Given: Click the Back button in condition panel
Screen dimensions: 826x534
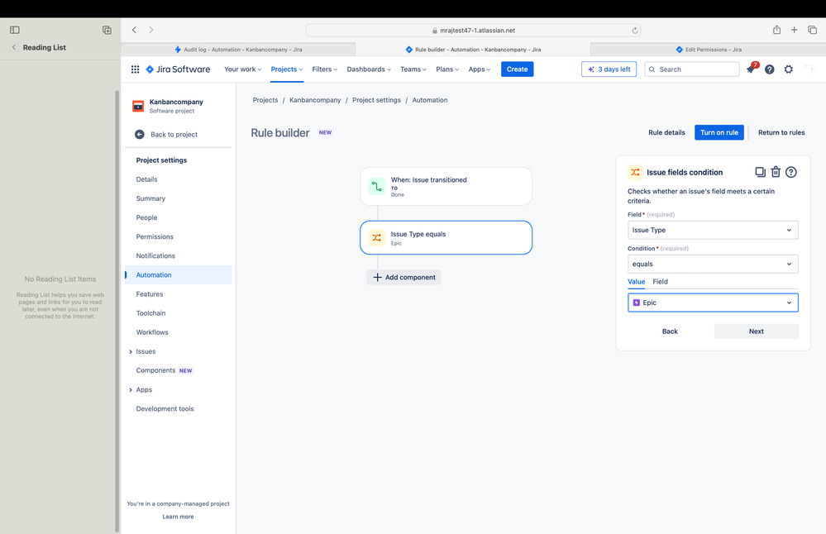Looking at the screenshot, I should click(670, 331).
